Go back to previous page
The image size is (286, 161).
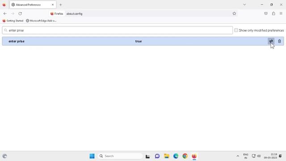tap(5, 13)
